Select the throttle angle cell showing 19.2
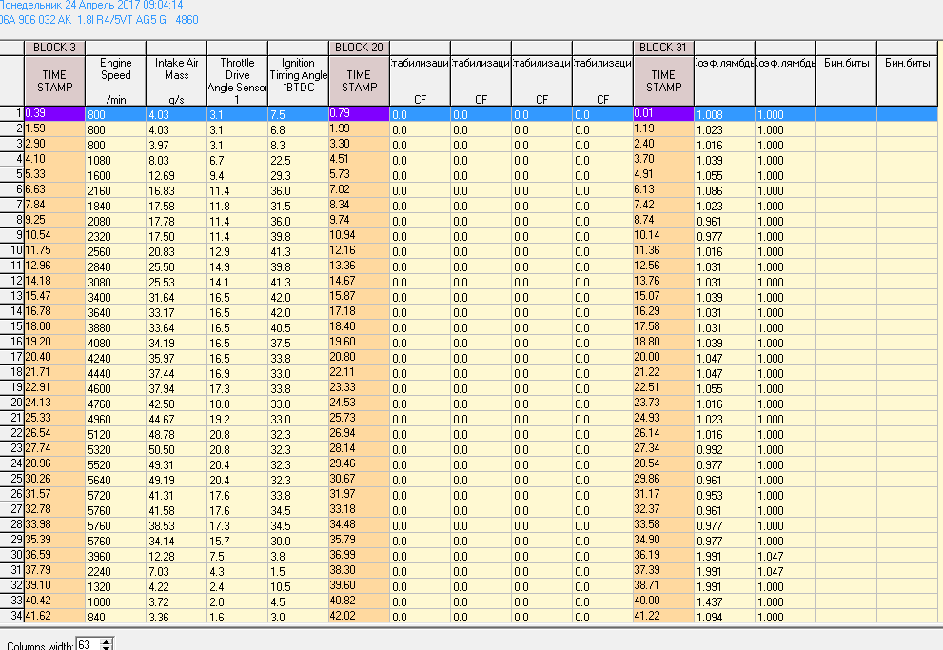This screenshot has width=943, height=650. coord(237,418)
